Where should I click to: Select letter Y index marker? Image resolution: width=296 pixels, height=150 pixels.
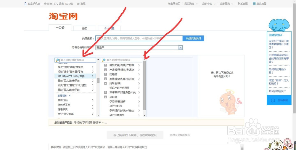106,97
